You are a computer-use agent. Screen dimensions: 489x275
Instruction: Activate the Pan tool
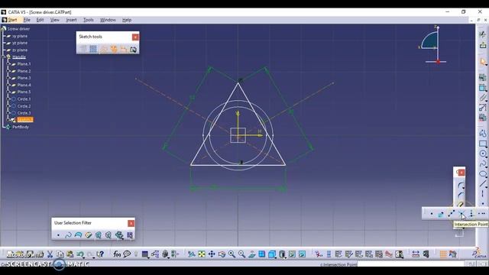(212, 254)
